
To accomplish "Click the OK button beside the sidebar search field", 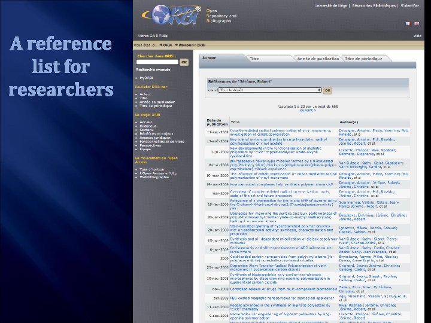I will pos(184,62).
